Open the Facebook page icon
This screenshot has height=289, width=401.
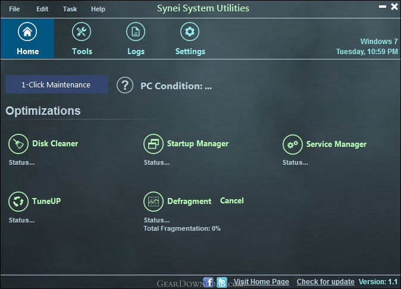pyautogui.click(x=208, y=282)
